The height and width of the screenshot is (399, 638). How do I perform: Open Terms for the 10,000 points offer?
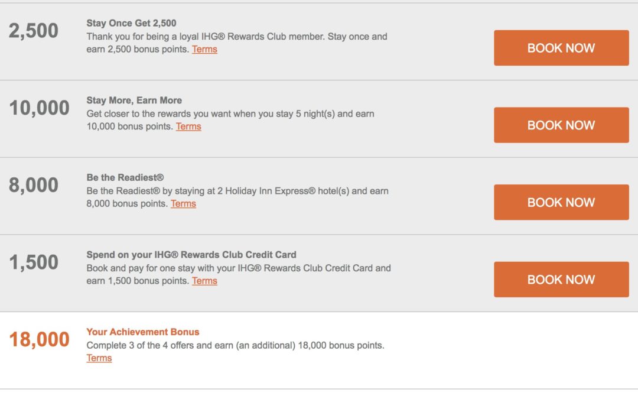click(x=188, y=126)
